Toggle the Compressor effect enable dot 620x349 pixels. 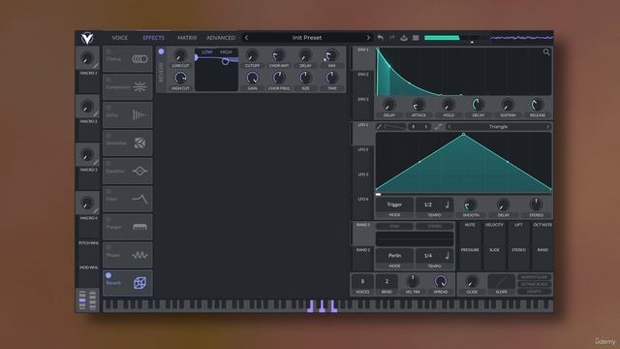108,79
